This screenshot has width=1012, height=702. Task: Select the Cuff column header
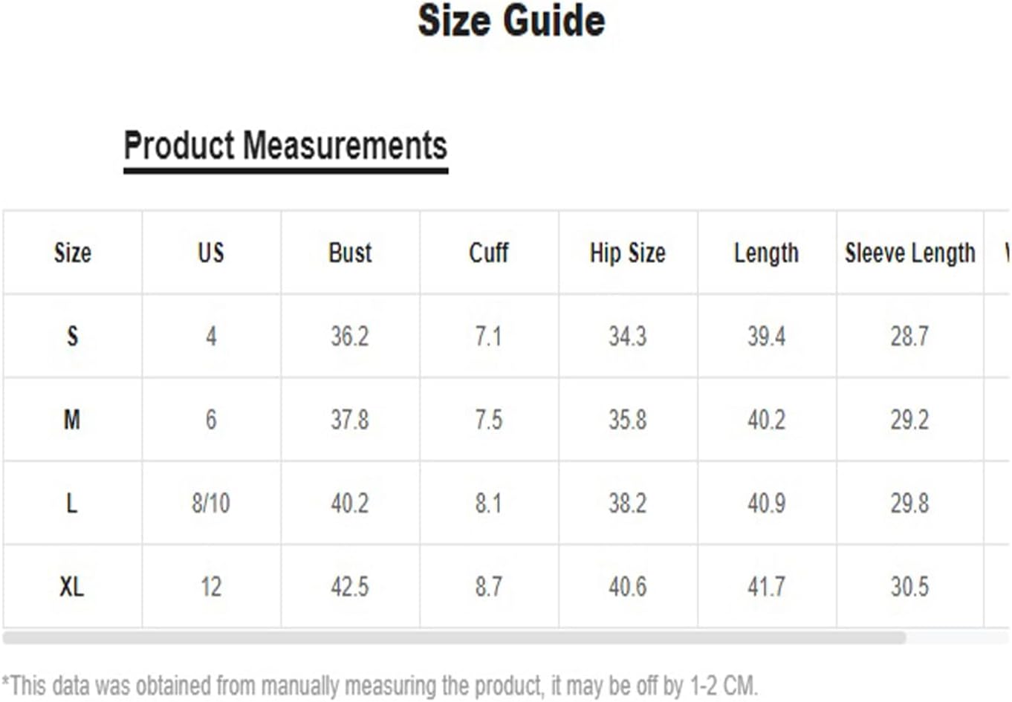489,253
